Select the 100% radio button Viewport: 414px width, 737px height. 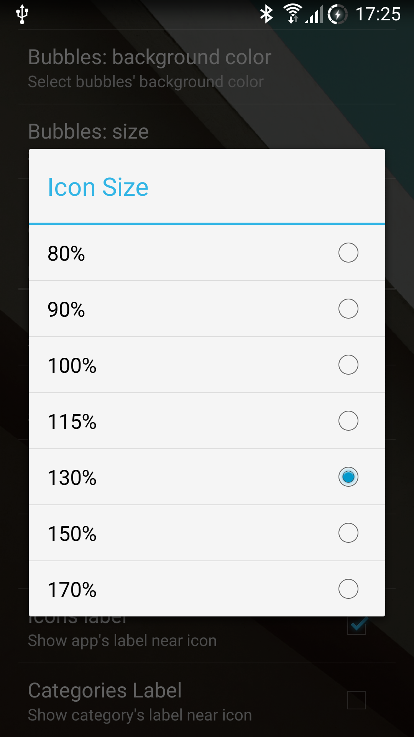pyautogui.click(x=348, y=365)
